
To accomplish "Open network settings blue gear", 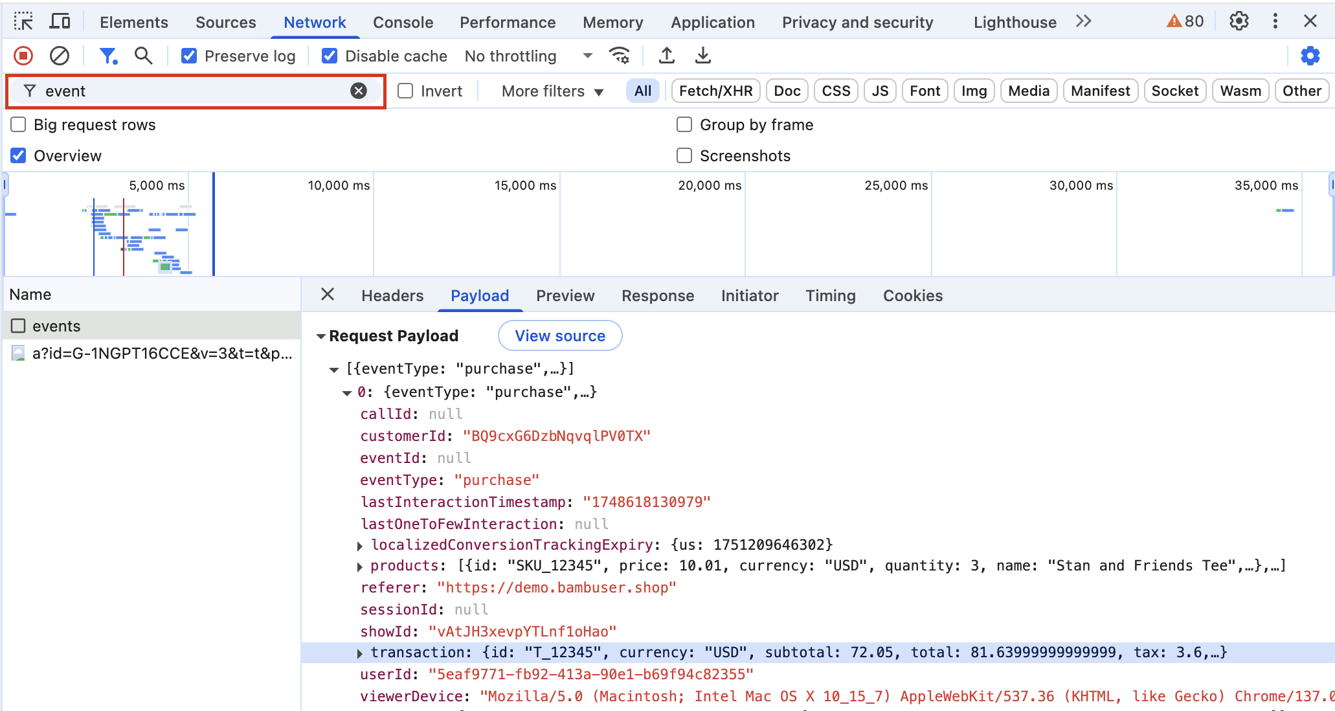I will 1310,56.
